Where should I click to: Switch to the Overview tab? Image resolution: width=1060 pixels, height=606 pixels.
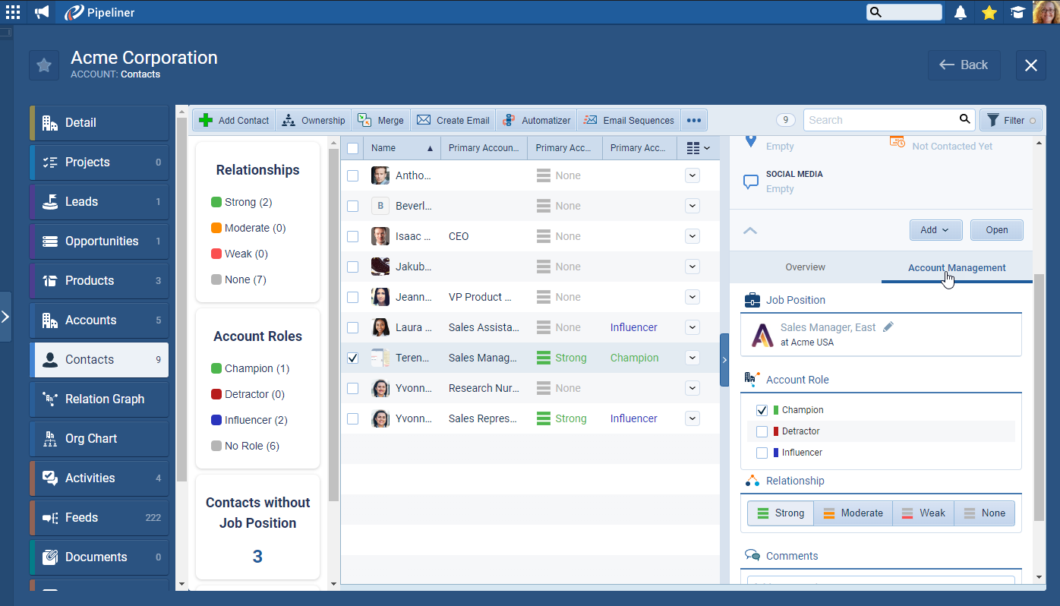click(805, 267)
